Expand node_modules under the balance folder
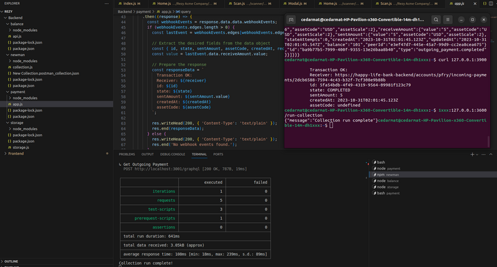 pyautogui.click(x=57, y=30)
